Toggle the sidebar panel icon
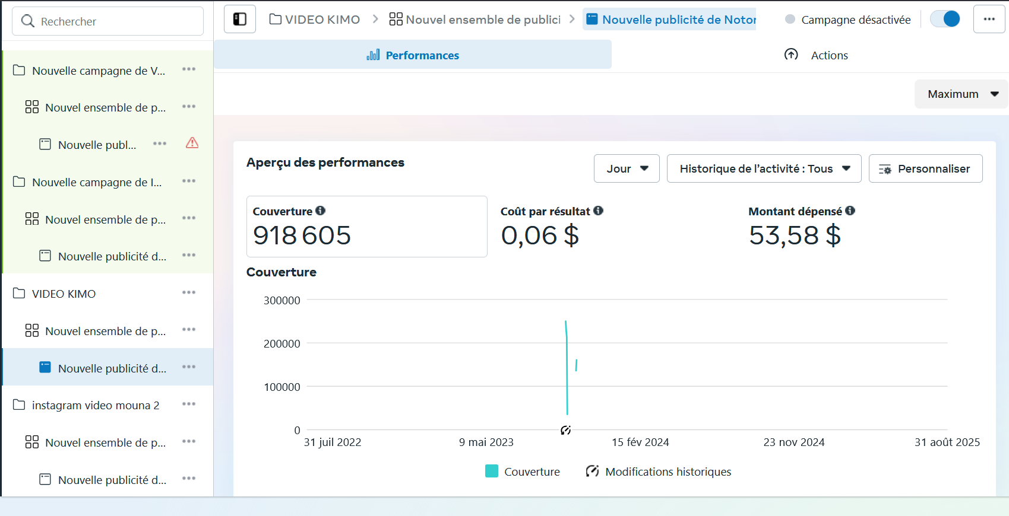 tap(240, 20)
